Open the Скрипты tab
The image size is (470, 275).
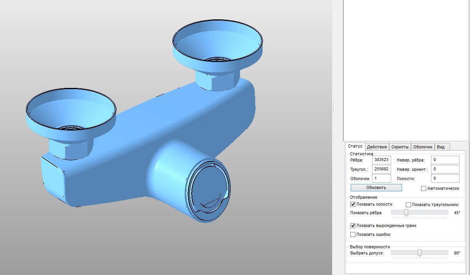click(x=400, y=147)
